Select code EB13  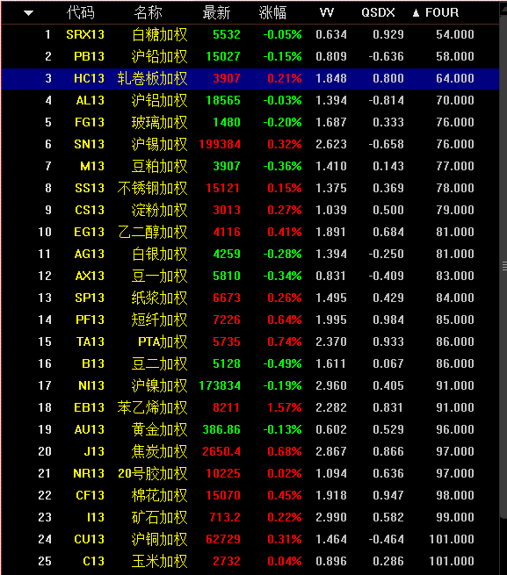[x=89, y=407]
